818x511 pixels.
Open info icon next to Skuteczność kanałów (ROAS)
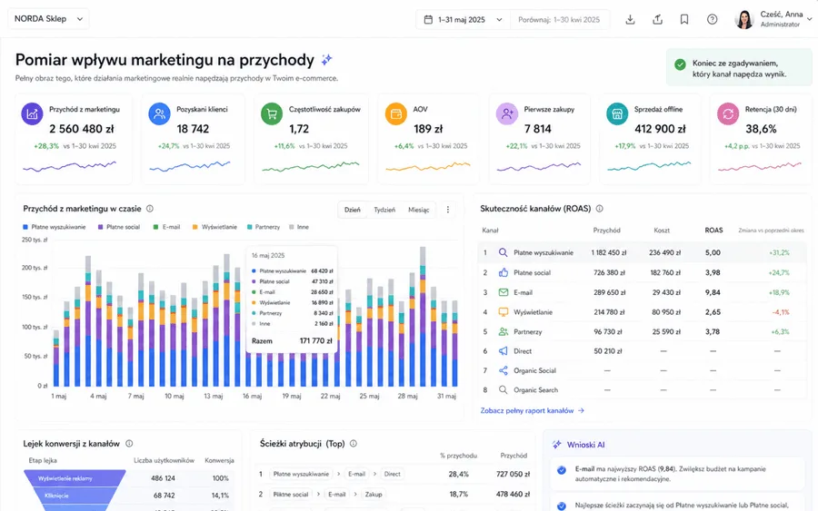600,209
